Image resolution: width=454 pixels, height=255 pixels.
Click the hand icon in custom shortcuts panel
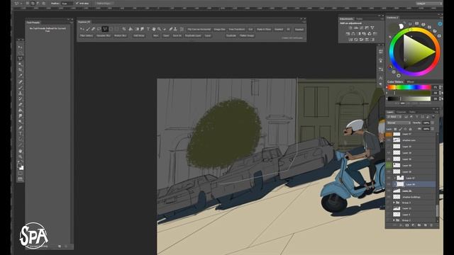(x=154, y=29)
